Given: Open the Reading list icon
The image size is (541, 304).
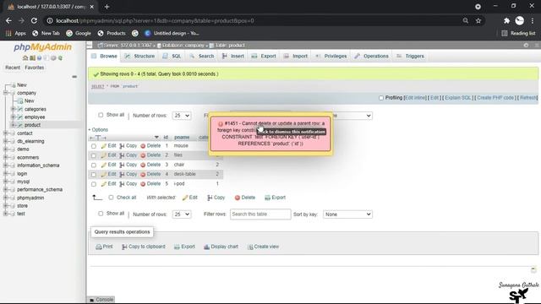Looking at the screenshot, I should (505, 34).
